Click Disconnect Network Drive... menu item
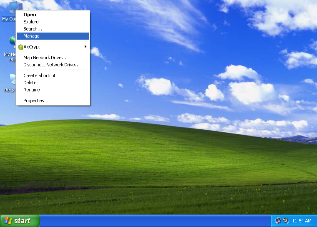The height and width of the screenshot is (227, 317). [51, 65]
